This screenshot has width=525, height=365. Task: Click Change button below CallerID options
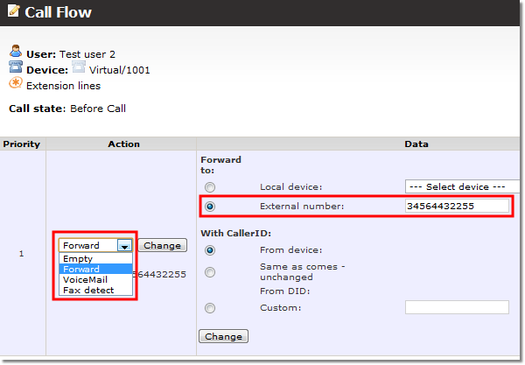[224, 336]
